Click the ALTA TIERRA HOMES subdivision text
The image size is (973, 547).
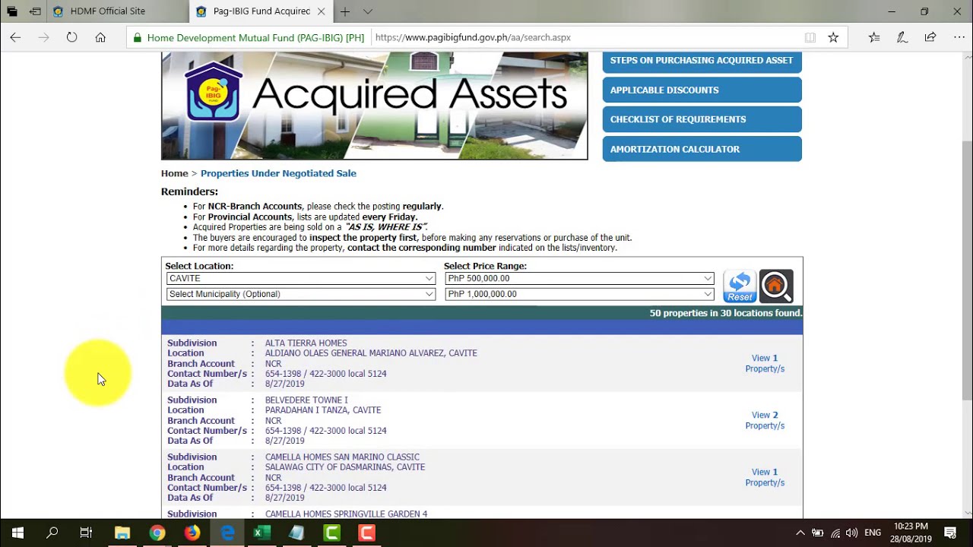[x=306, y=343]
